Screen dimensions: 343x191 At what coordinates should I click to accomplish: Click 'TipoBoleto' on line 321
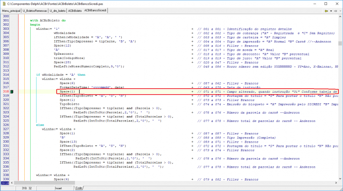(x=70, y=104)
